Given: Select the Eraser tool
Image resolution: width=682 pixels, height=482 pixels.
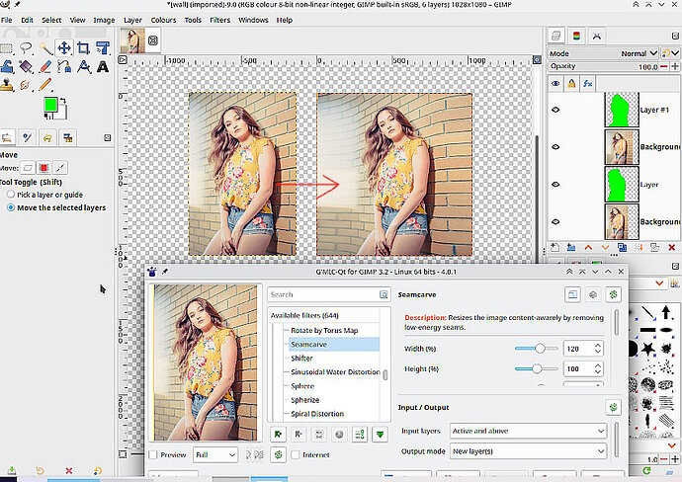Looking at the screenshot, I should tap(44, 67).
